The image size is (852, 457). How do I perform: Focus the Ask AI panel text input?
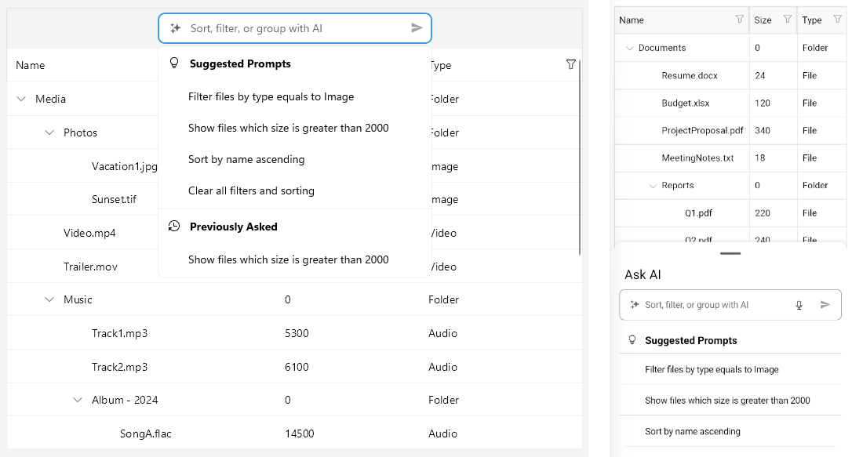[714, 305]
